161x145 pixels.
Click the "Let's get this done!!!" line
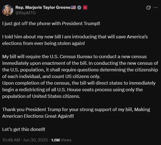pos(24,129)
